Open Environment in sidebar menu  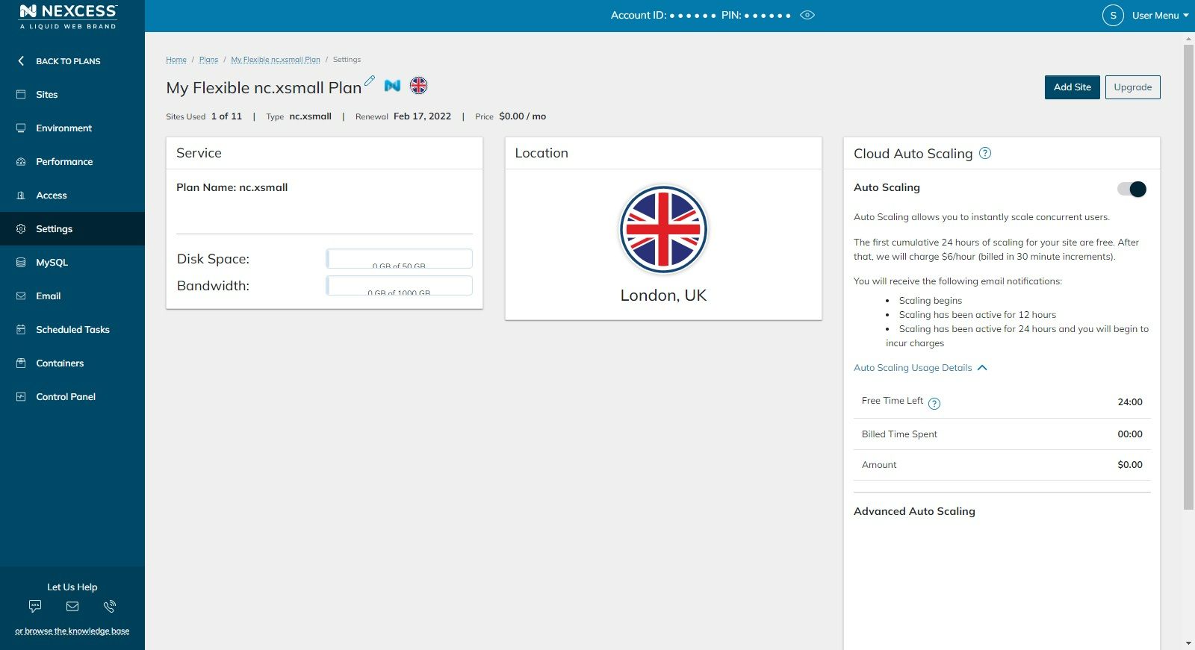(72, 128)
